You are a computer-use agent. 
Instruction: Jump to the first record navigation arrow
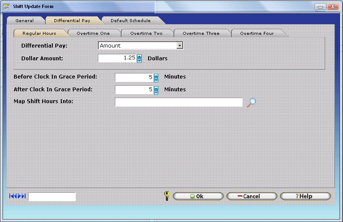[11, 196]
